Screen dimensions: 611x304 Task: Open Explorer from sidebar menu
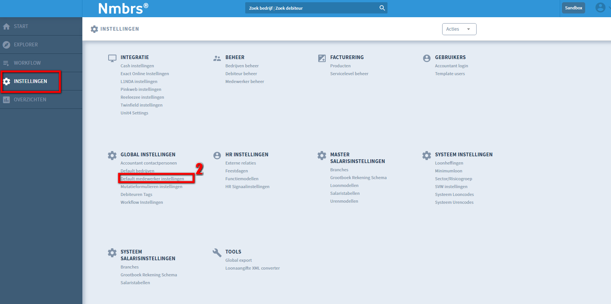click(x=26, y=44)
